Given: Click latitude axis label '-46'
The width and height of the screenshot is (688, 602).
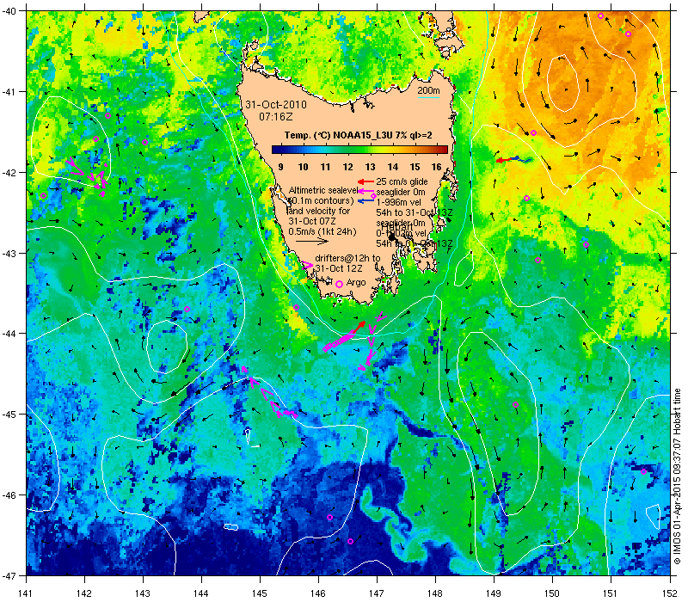Looking at the screenshot, I should (9, 495).
